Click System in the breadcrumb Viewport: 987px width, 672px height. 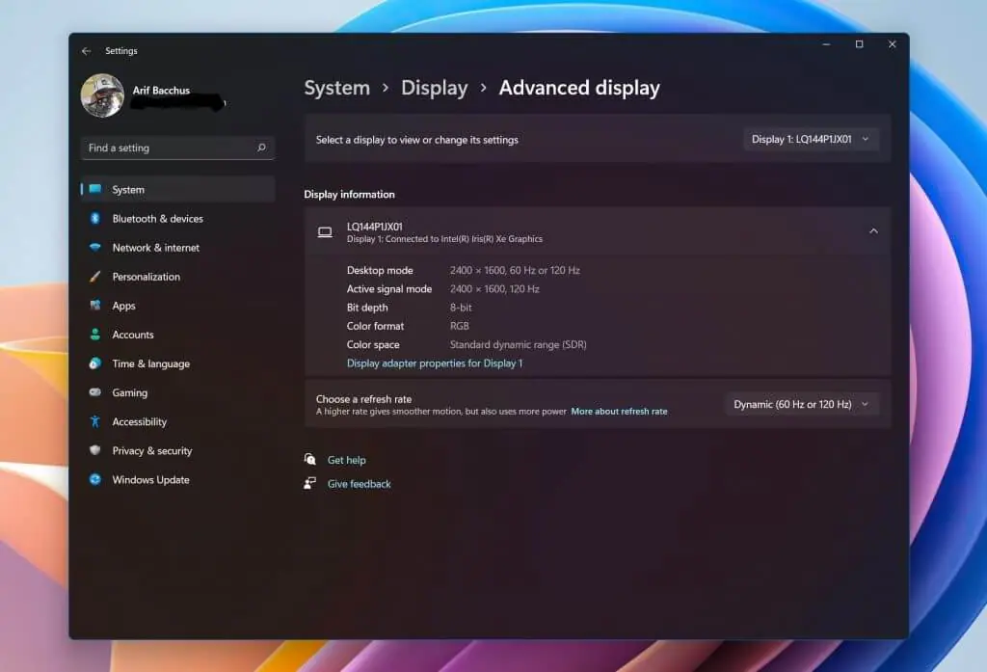[336, 88]
